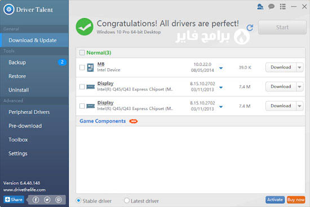Expand version list for second Display driver

(x=221, y=107)
